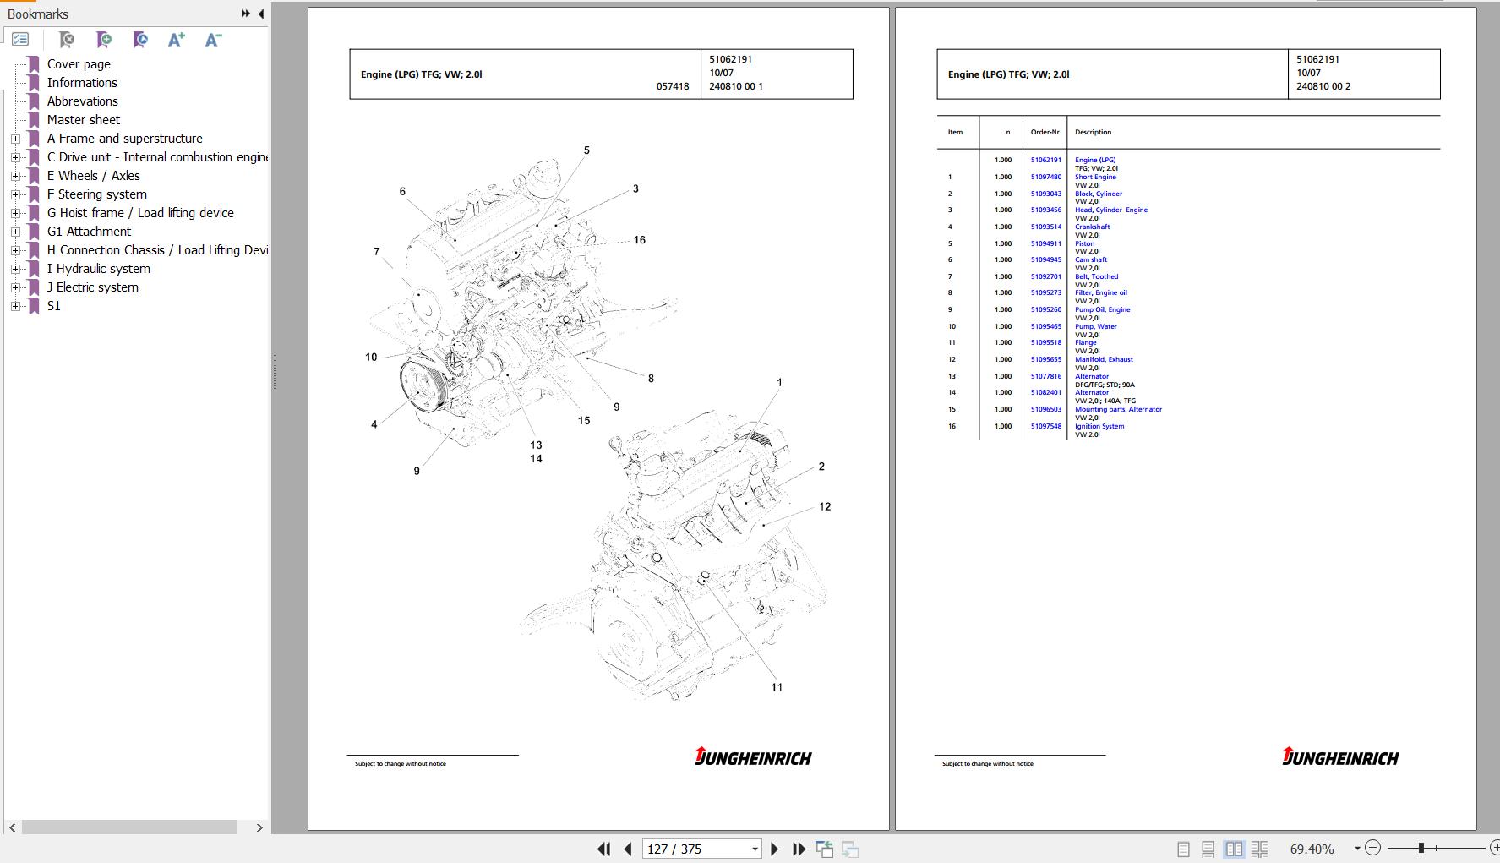The image size is (1500, 863).
Task: Go to the next page
Action: (x=775, y=849)
